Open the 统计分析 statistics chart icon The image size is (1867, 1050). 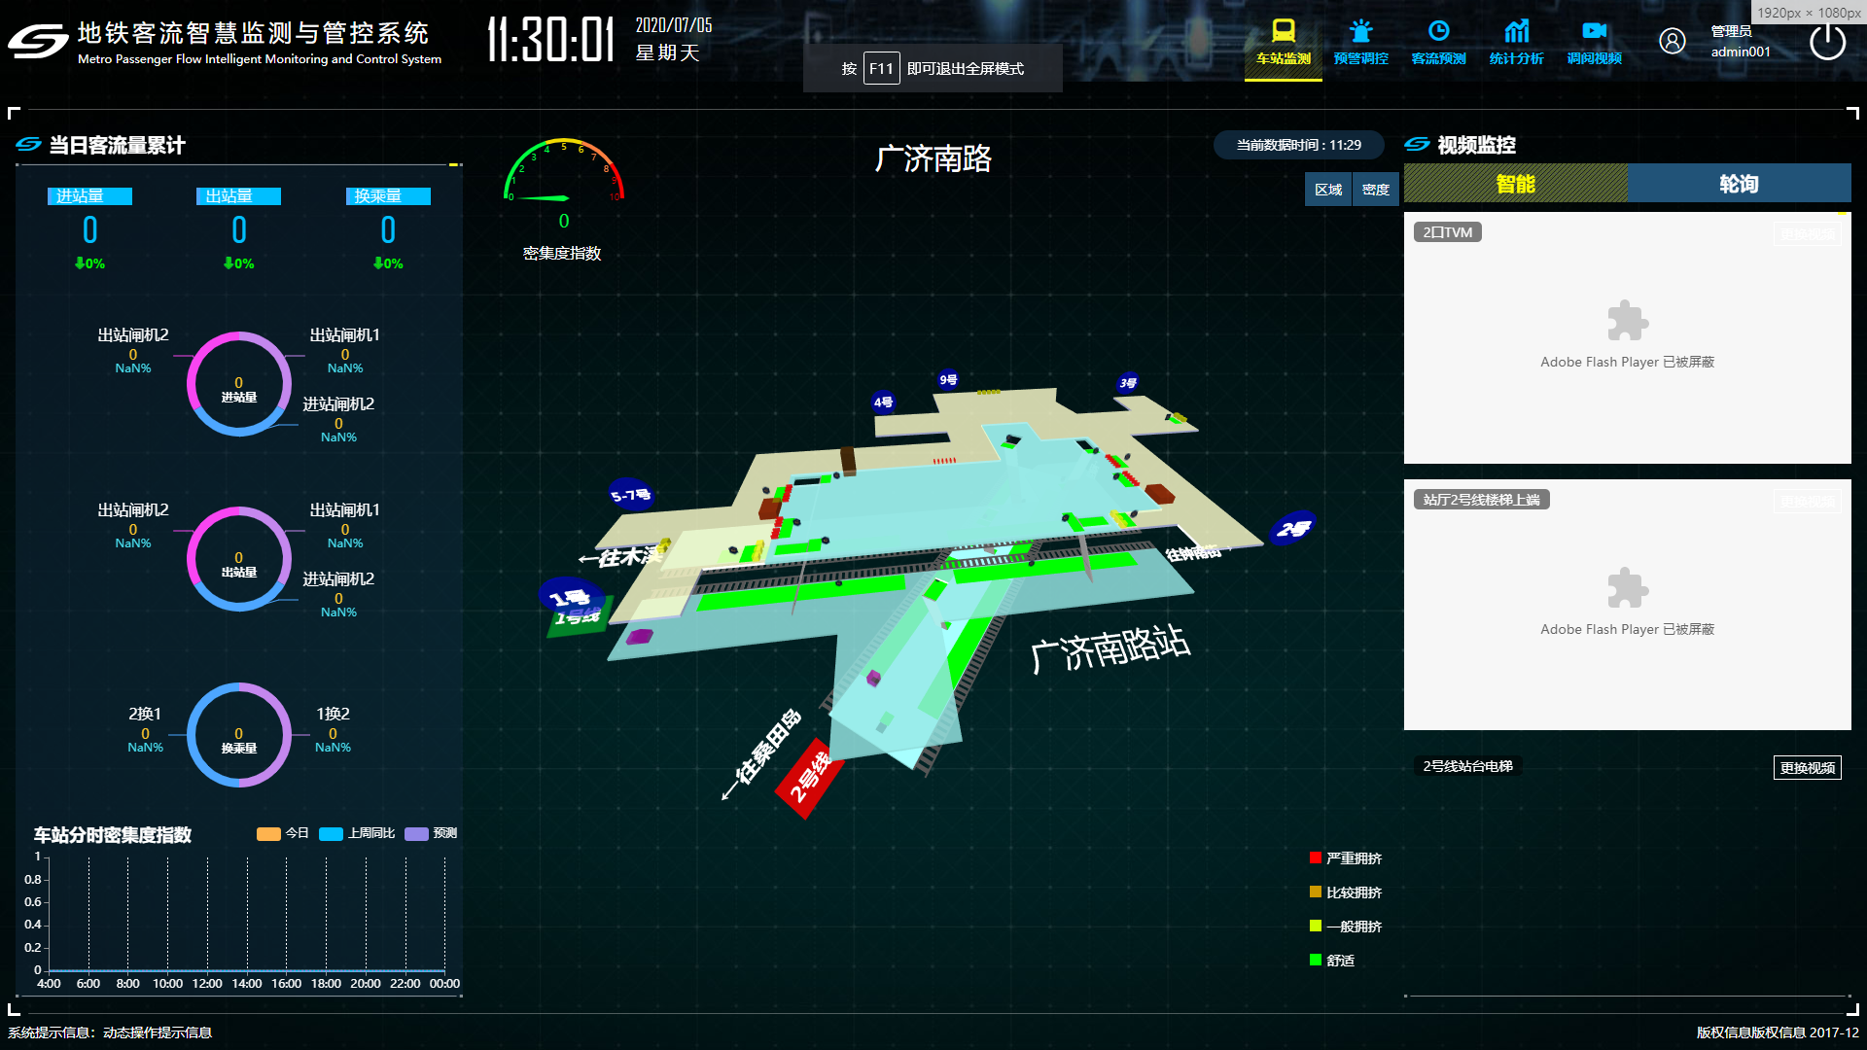pos(1516,32)
